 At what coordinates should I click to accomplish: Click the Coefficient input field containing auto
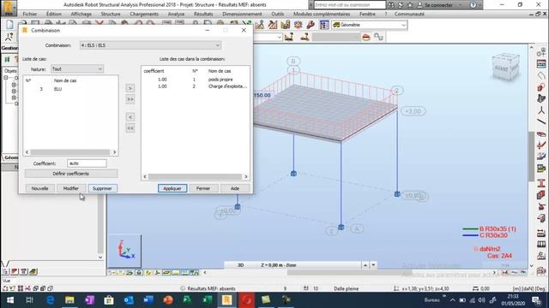coord(87,163)
